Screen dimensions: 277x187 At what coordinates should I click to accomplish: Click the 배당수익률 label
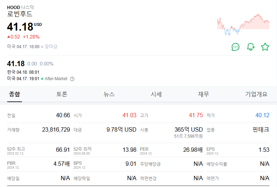[x=217, y=164]
